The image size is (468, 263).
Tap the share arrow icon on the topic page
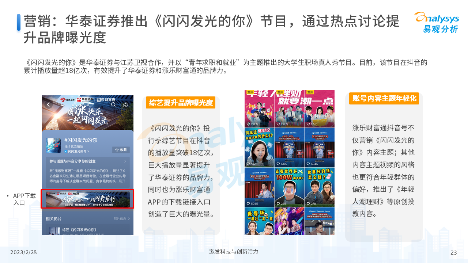125,105
